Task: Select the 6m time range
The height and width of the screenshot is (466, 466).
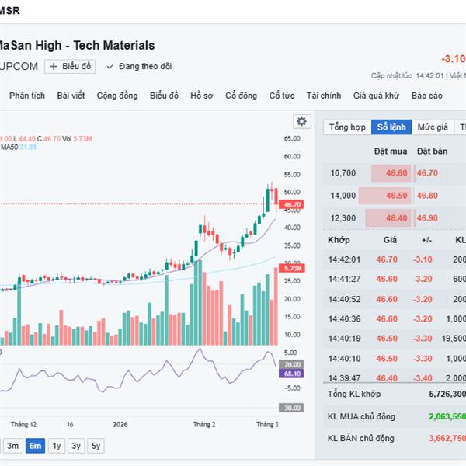Action: tap(35, 446)
